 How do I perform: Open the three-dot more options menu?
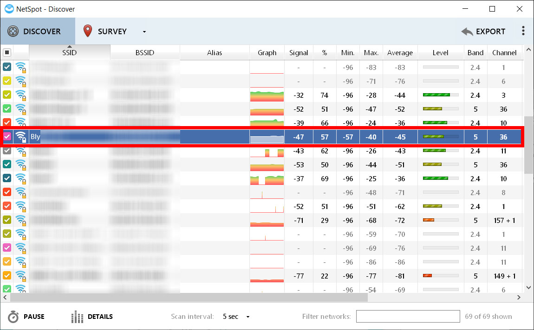[523, 31]
